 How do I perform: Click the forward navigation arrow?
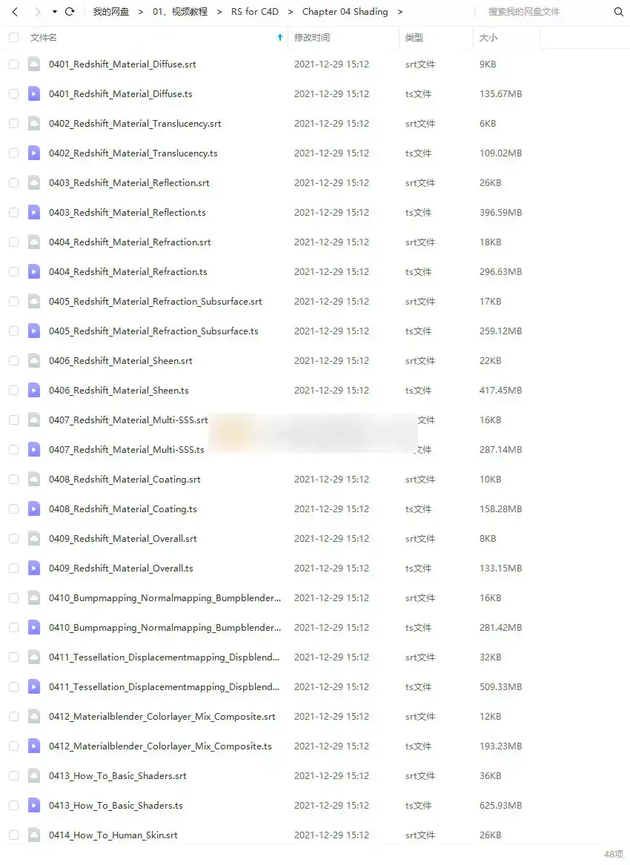36,12
